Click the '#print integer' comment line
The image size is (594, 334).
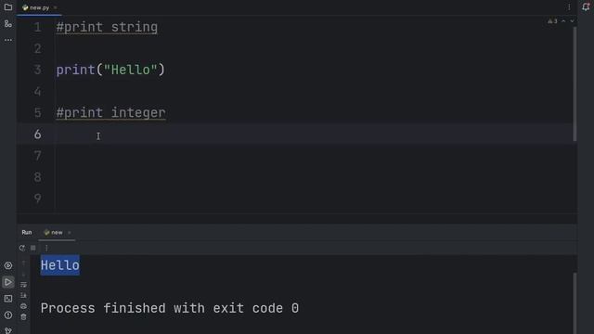(x=110, y=113)
